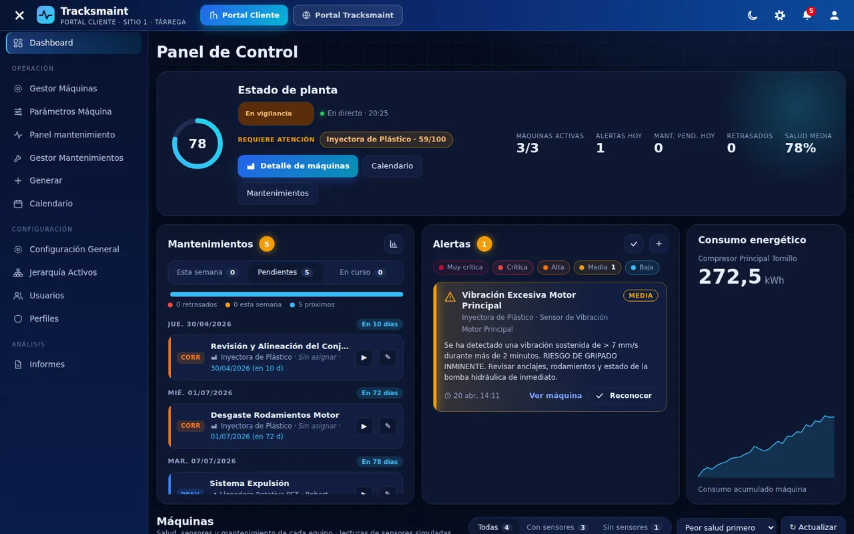Image resolution: width=854 pixels, height=534 pixels.
Task: Open Calendario in sidebar
Action: pyautogui.click(x=74, y=204)
